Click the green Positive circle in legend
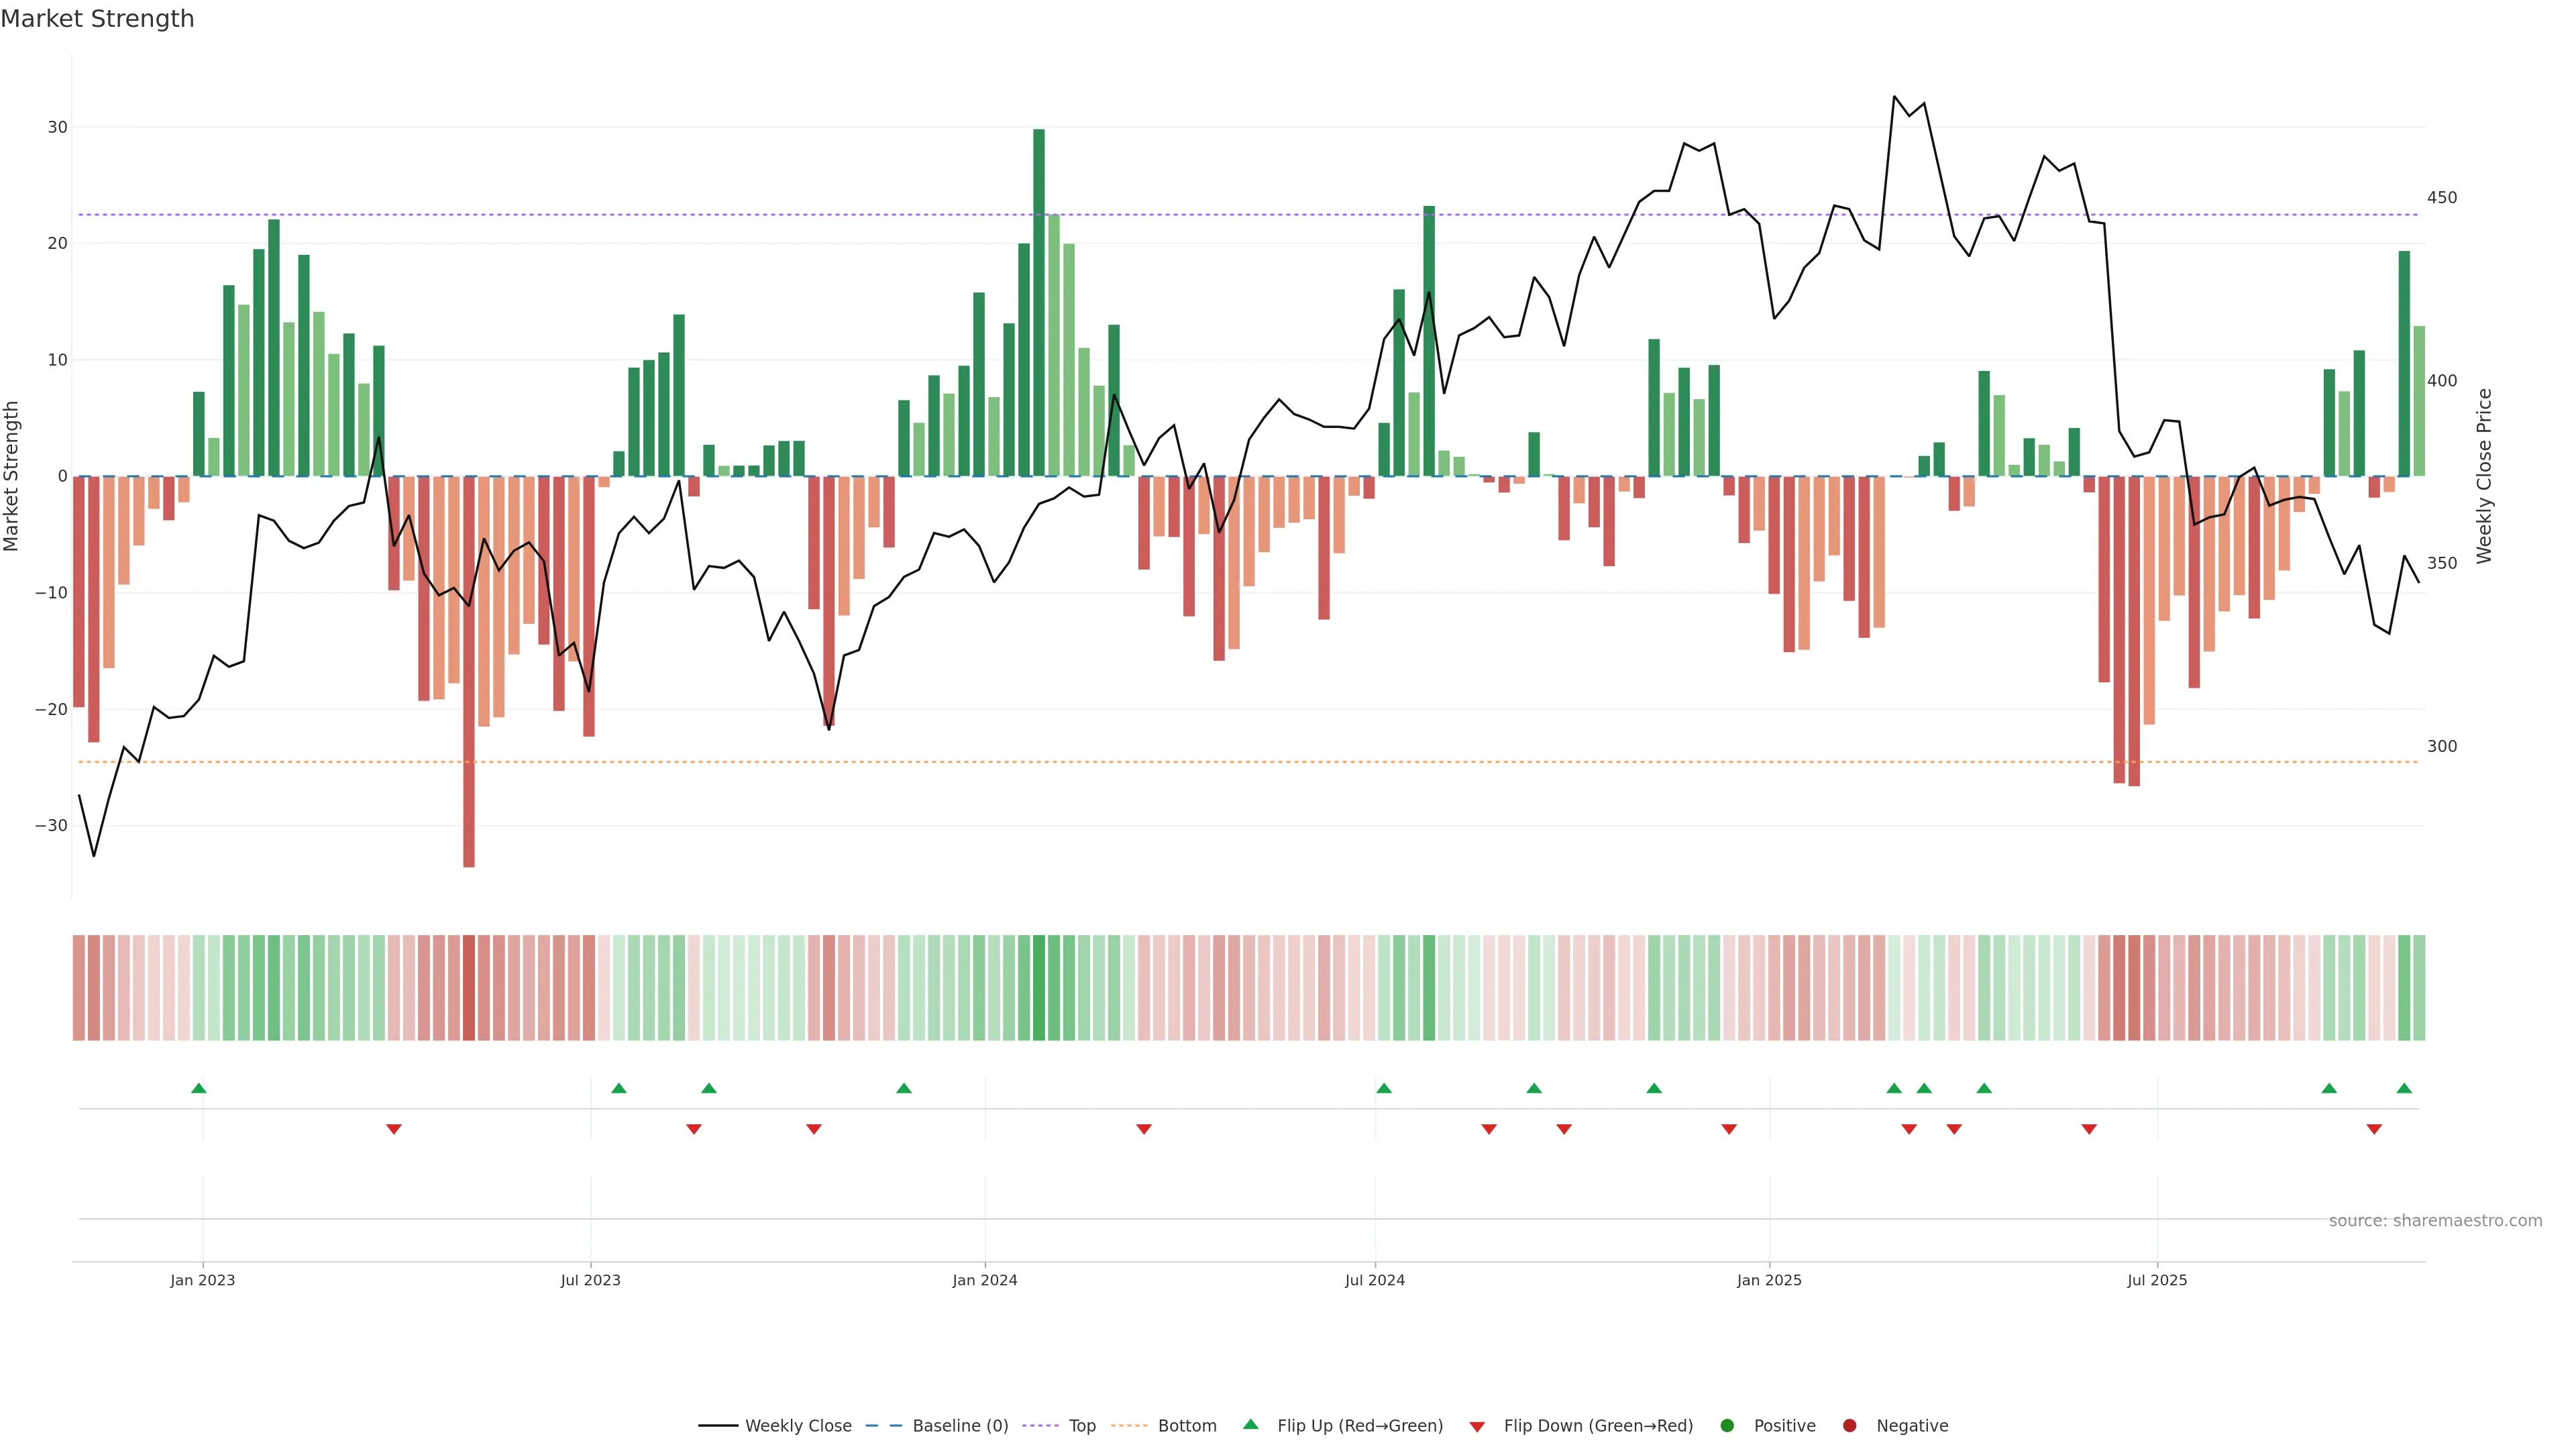2576x1449 pixels. (x=1727, y=1426)
